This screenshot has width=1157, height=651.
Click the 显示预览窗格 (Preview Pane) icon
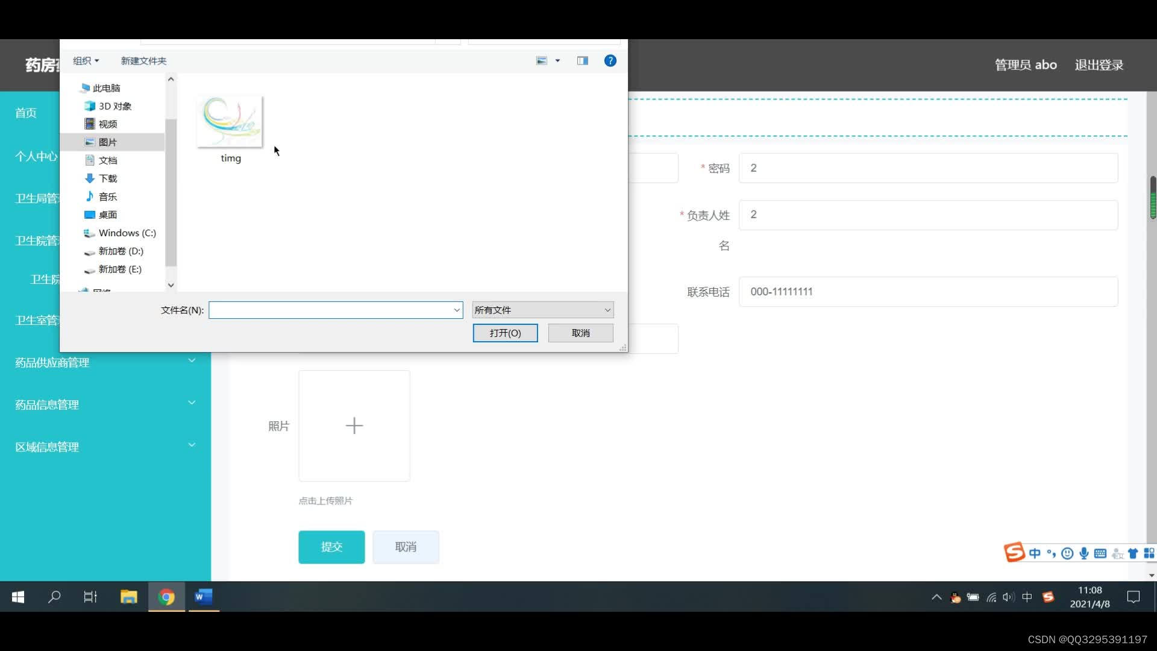[x=582, y=60]
